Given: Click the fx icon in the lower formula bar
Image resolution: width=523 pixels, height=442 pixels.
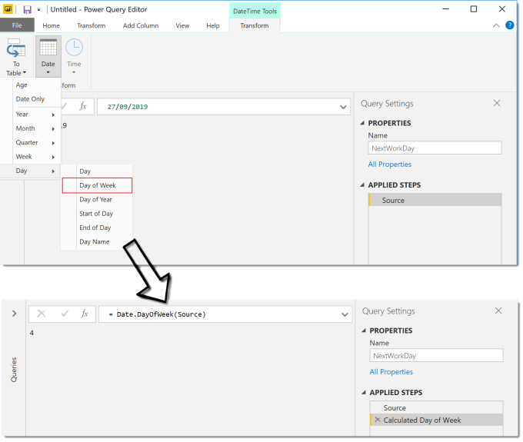Looking at the screenshot, I should pyautogui.click(x=85, y=314).
